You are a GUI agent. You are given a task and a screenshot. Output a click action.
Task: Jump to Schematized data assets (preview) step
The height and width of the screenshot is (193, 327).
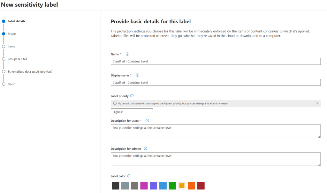tap(30, 72)
